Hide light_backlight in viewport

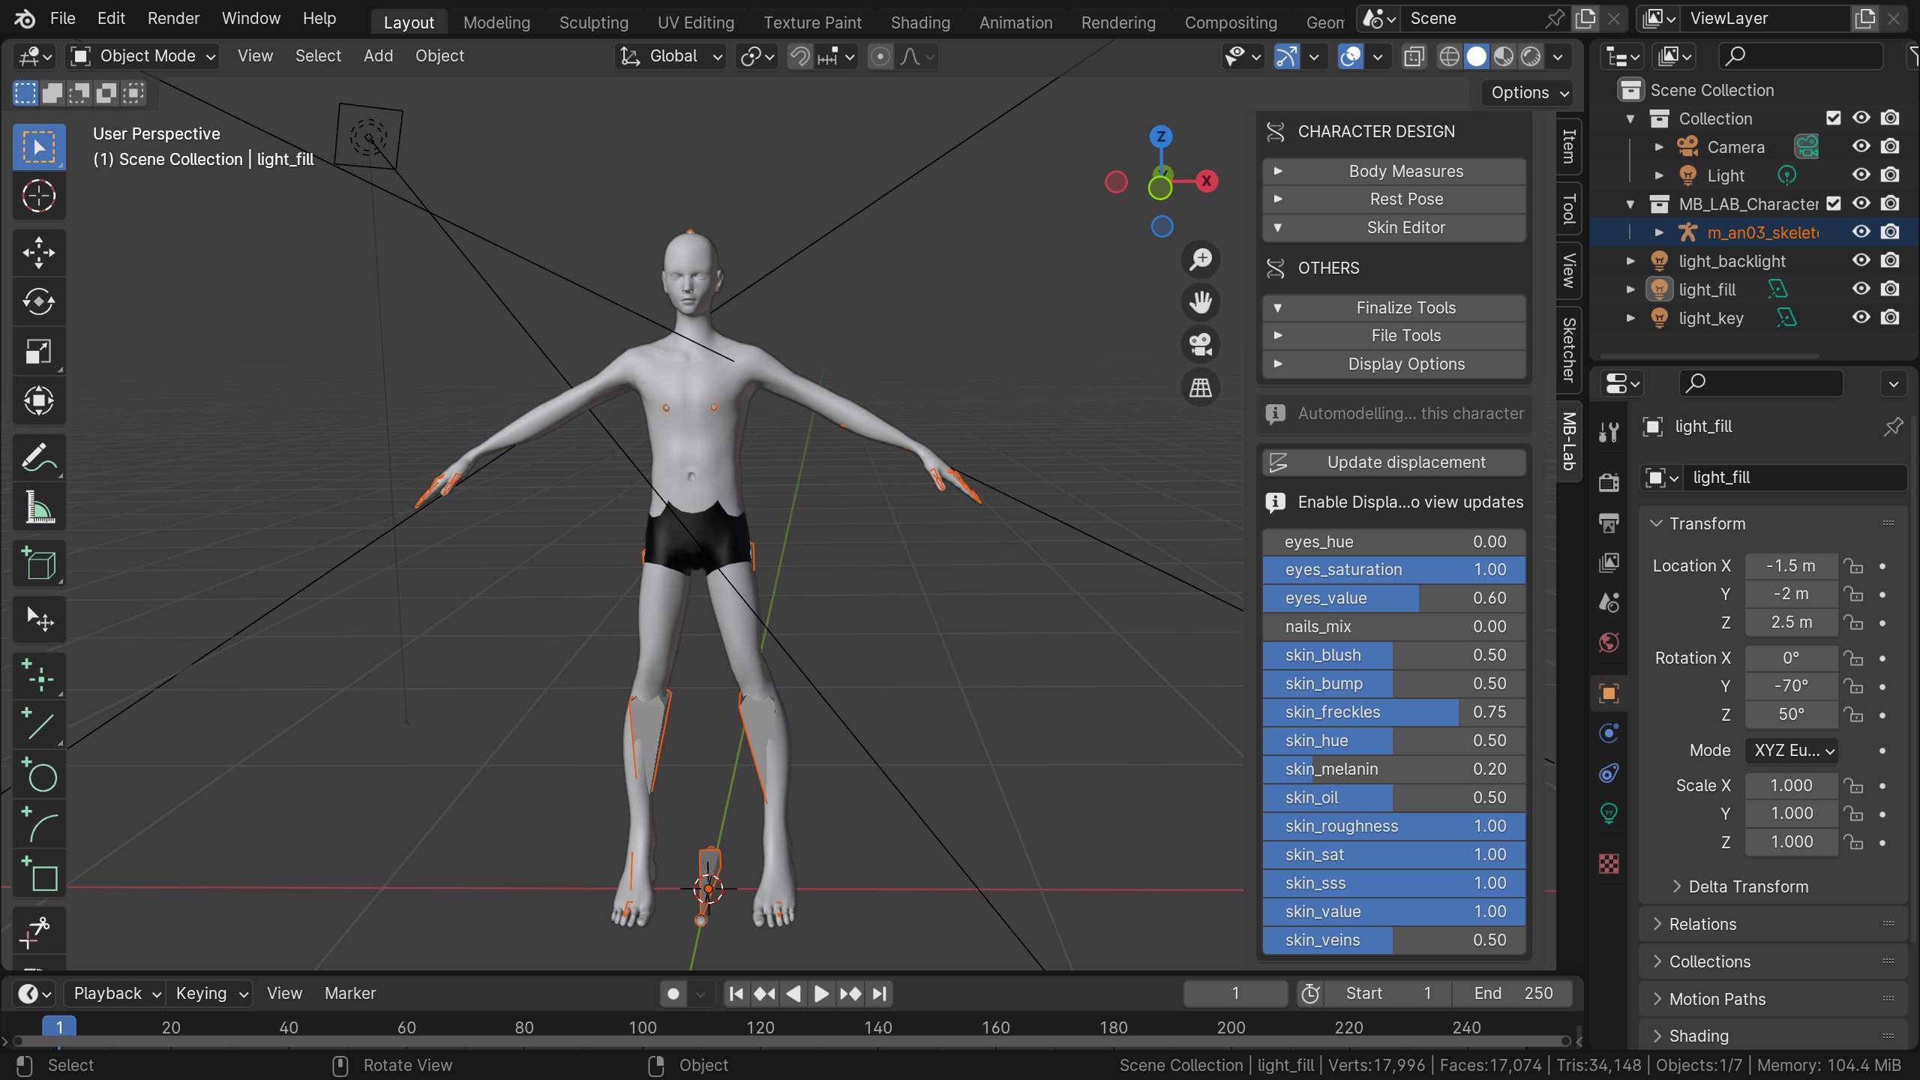[1861, 260]
